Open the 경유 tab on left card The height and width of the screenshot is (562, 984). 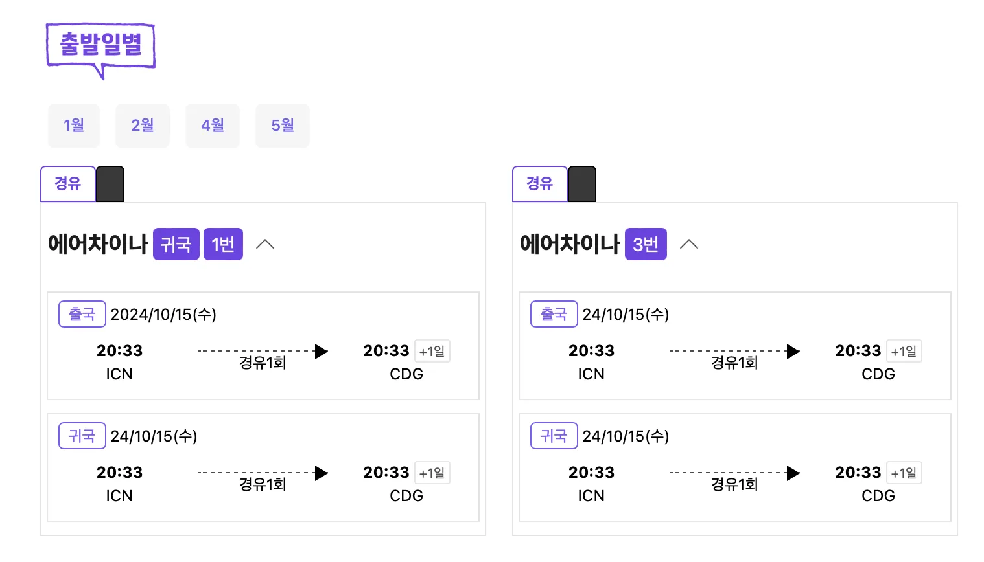click(68, 184)
